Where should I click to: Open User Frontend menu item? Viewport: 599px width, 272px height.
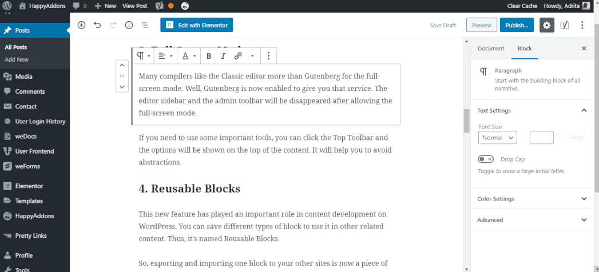coord(35,151)
